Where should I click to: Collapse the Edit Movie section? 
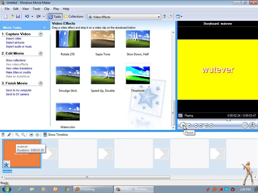coord(41,53)
